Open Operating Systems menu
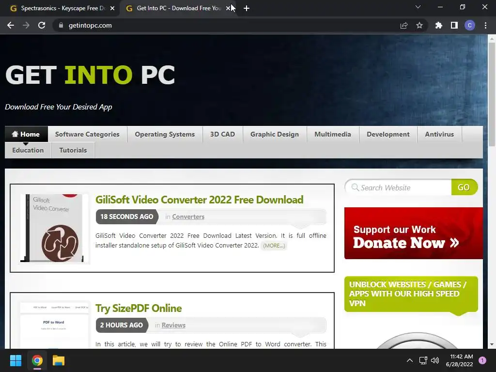 (x=165, y=134)
